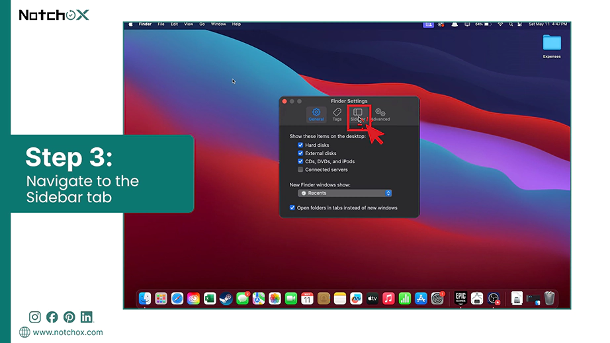Open the www.notchox.com link
The width and height of the screenshot is (610, 343).
[x=67, y=332]
